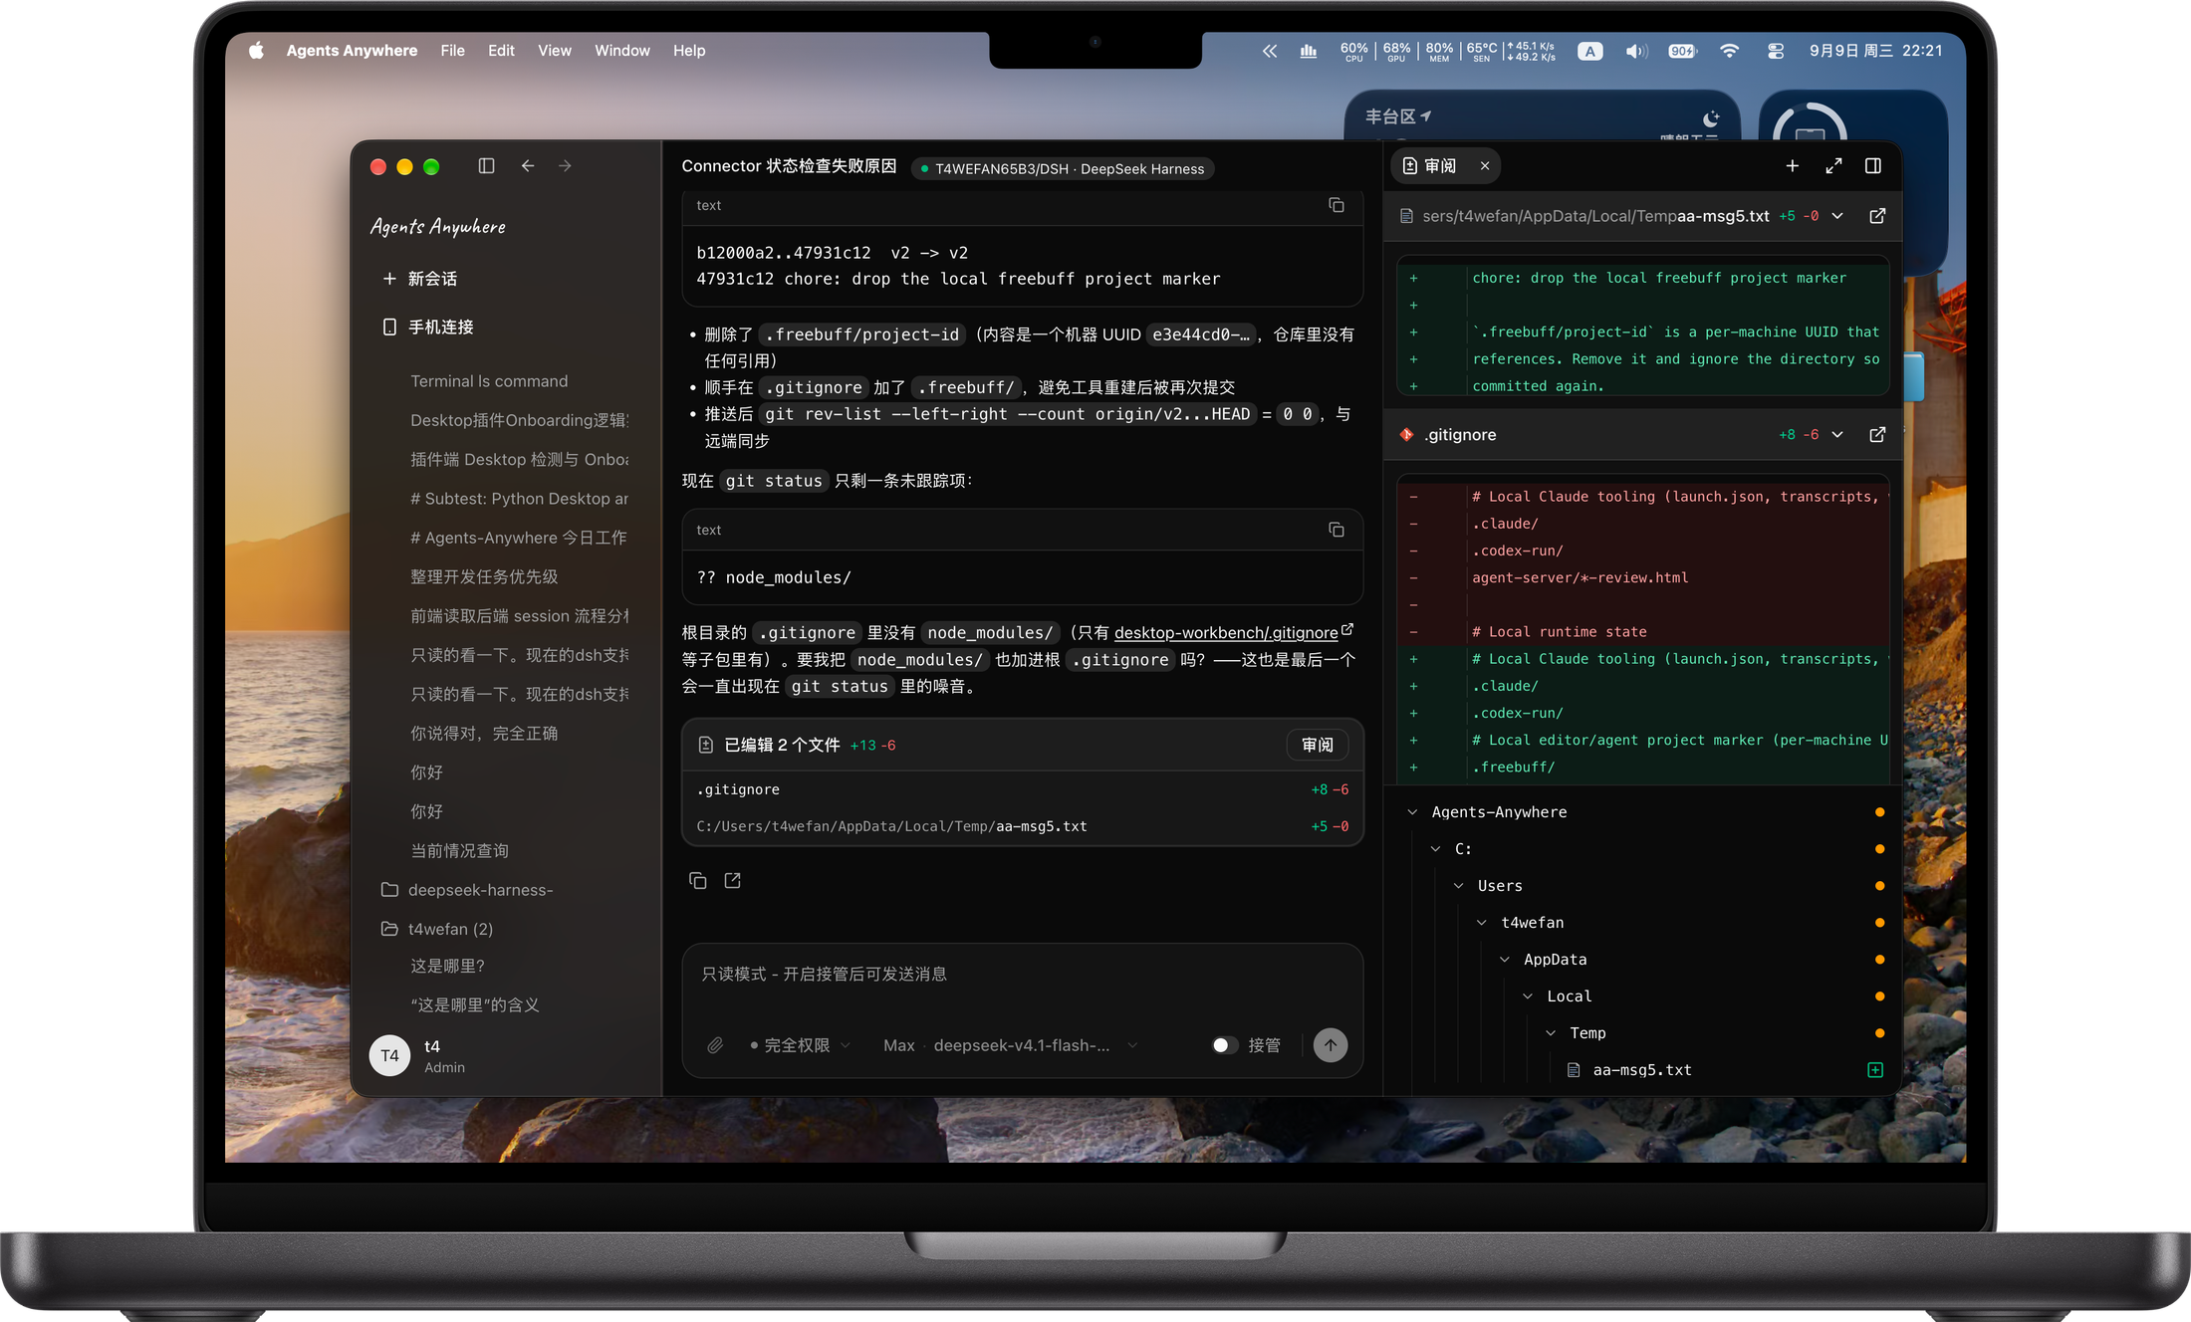Start a new chat with 新会话
Image resolution: width=2191 pixels, height=1322 pixels.
click(x=419, y=279)
